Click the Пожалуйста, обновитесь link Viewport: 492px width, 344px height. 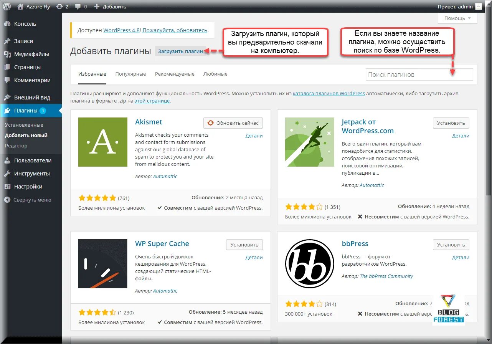(x=175, y=30)
